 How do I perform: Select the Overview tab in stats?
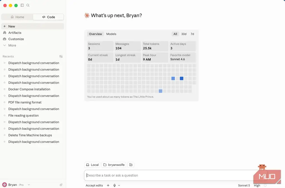pyautogui.click(x=95, y=34)
